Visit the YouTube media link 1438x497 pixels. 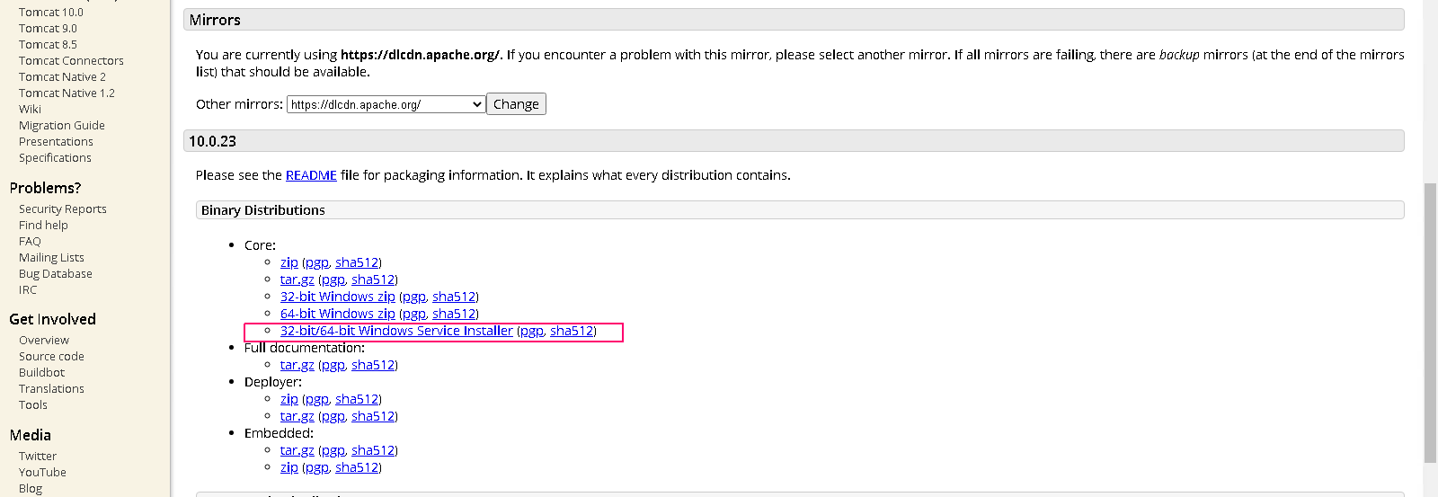(42, 473)
